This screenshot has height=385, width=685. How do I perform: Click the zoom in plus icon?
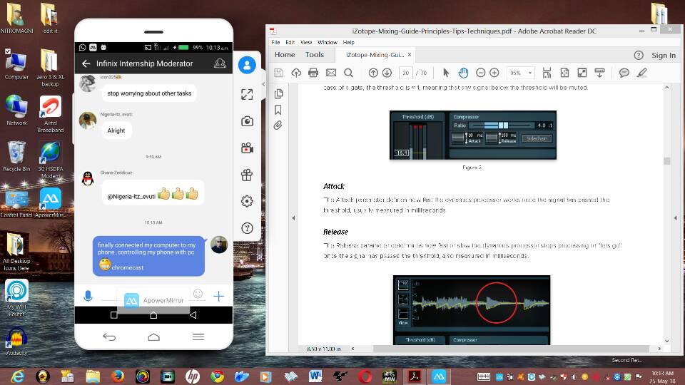click(494, 73)
